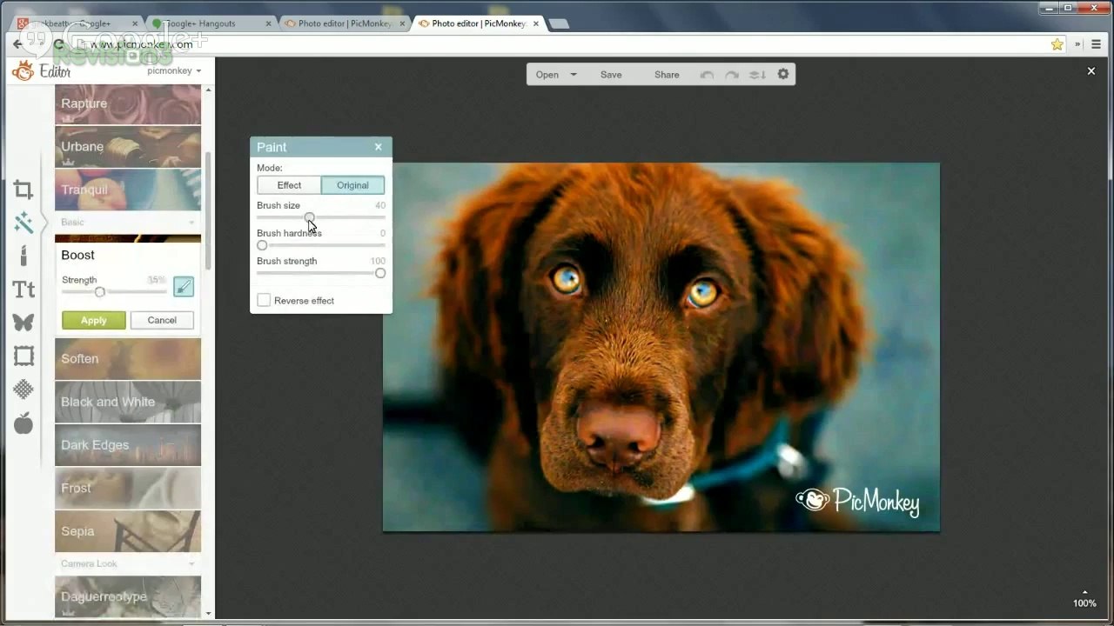Image resolution: width=1114 pixels, height=626 pixels.
Task: Close the Google+ Hangouts browser tab
Action: coord(269,23)
